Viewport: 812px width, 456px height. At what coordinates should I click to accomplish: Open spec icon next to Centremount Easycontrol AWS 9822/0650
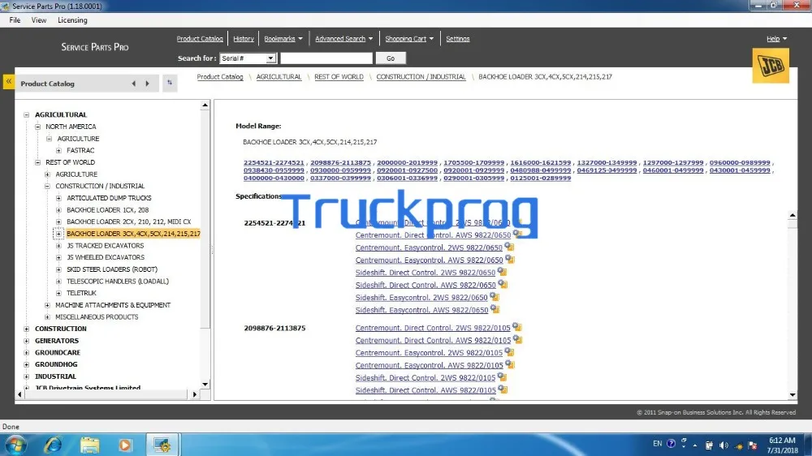pyautogui.click(x=510, y=260)
